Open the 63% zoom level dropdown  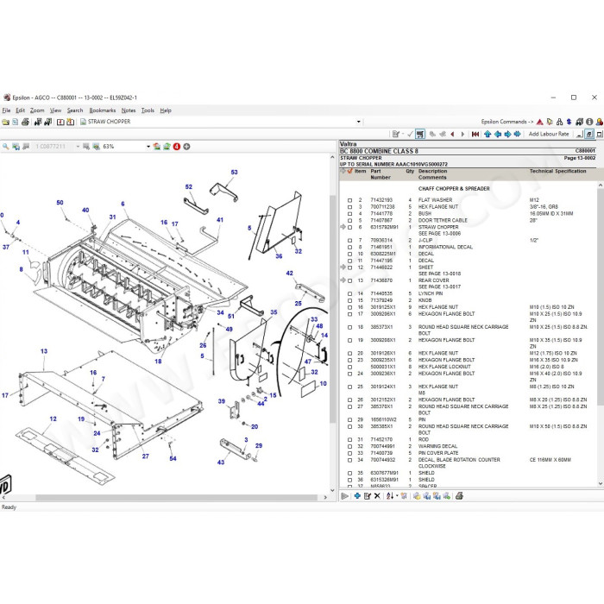pos(148,147)
